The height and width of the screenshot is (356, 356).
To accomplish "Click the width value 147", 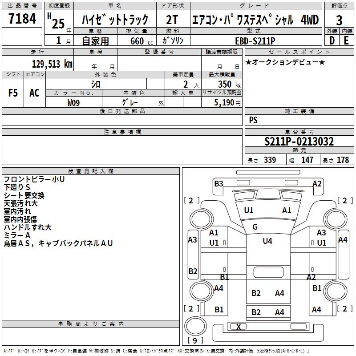I will [x=307, y=160].
